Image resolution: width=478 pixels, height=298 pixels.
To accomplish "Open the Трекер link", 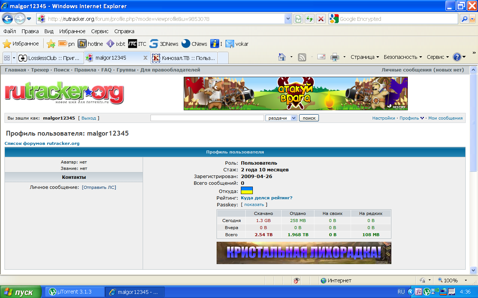I will [40, 70].
